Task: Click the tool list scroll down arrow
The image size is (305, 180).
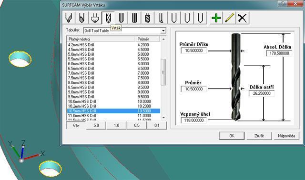Action: point(163,118)
